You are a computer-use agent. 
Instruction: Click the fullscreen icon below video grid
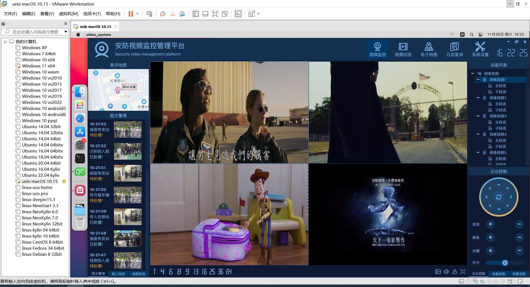click(463, 272)
